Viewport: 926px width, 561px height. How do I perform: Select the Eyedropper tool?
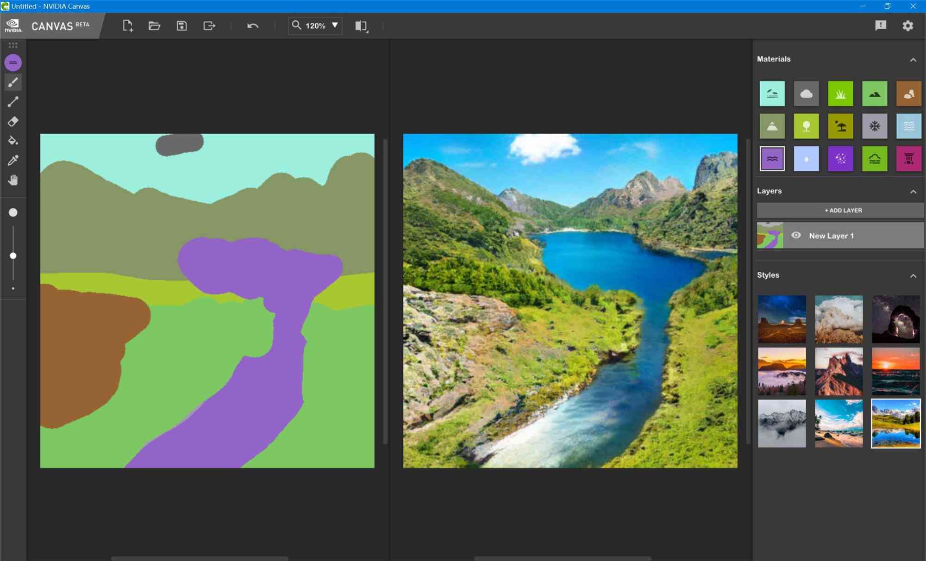tap(12, 160)
